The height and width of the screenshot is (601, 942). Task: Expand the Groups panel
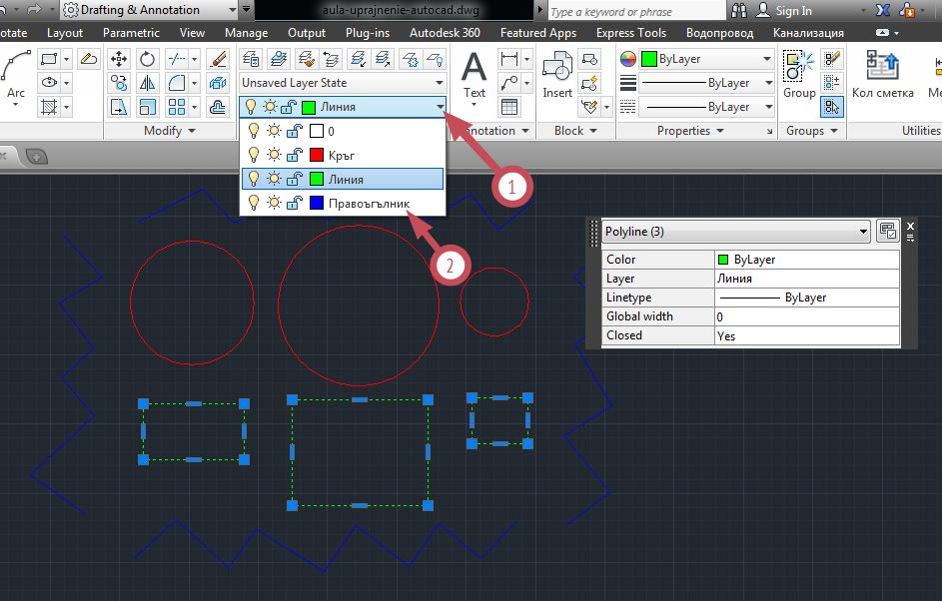pos(811,131)
